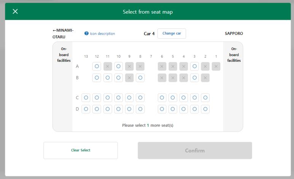The width and height of the screenshot is (294, 179).
Task: Click unavailable seat 6B
Action: [162, 78]
